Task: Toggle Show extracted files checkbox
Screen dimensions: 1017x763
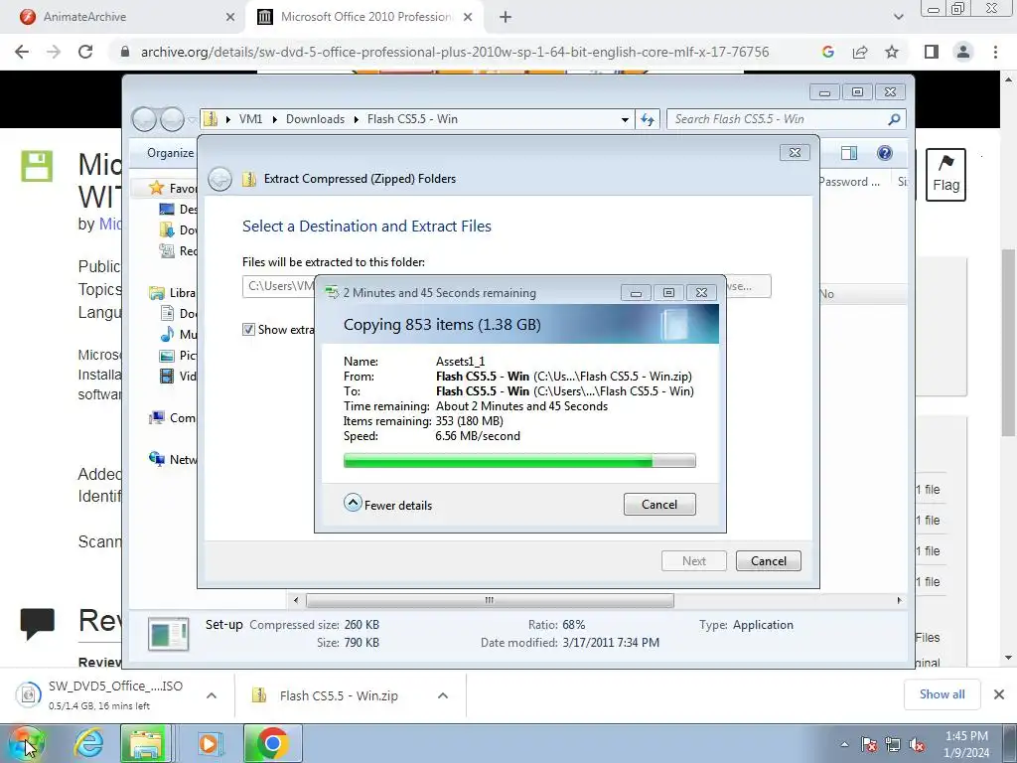Action: 248,330
